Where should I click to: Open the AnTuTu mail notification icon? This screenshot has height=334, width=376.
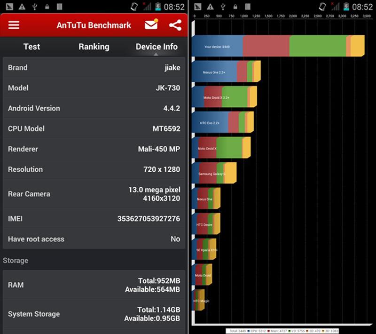151,24
